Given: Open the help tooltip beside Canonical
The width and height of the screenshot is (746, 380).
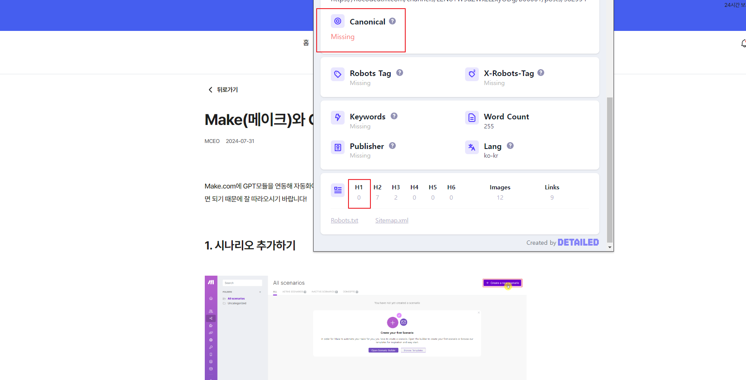Looking at the screenshot, I should coord(392,21).
